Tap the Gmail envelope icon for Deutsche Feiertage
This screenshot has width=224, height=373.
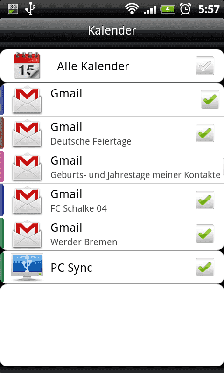(27, 133)
